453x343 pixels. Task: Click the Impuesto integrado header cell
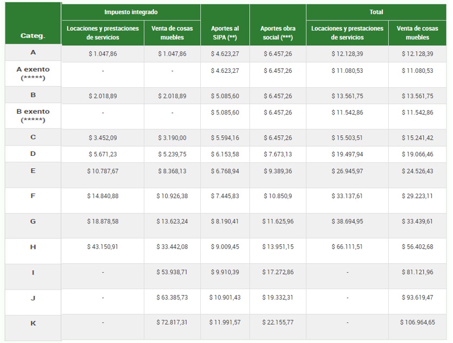131,12
